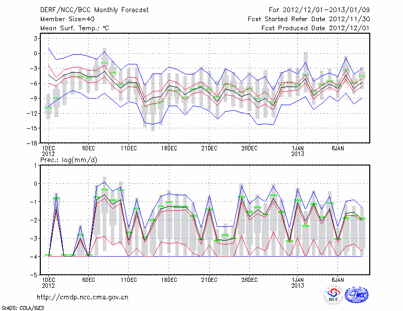Click 11DEC marker on temperature chart axis

pyautogui.click(x=128, y=148)
